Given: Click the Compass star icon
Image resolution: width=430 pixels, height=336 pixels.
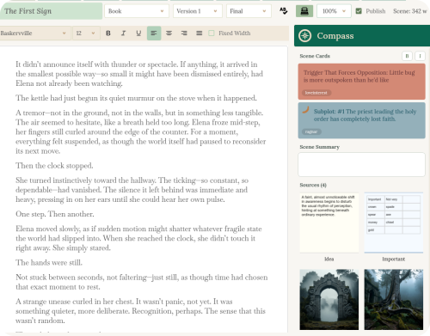Looking at the screenshot, I should pos(304,36).
